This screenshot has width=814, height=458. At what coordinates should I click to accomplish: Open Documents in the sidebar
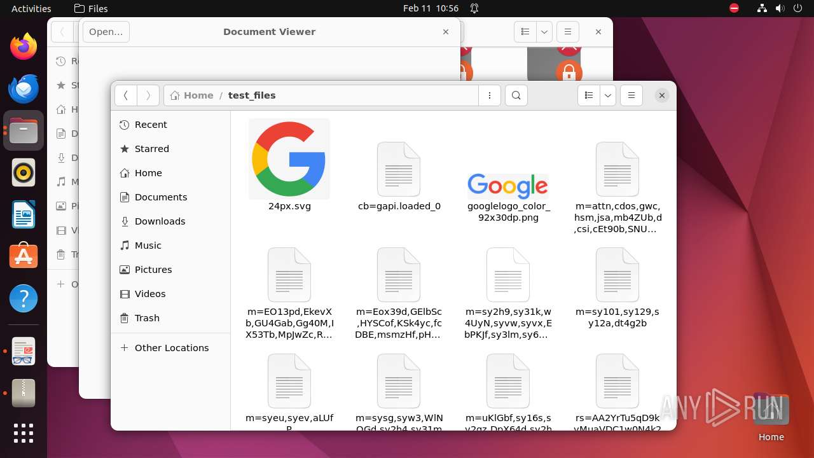point(170,197)
